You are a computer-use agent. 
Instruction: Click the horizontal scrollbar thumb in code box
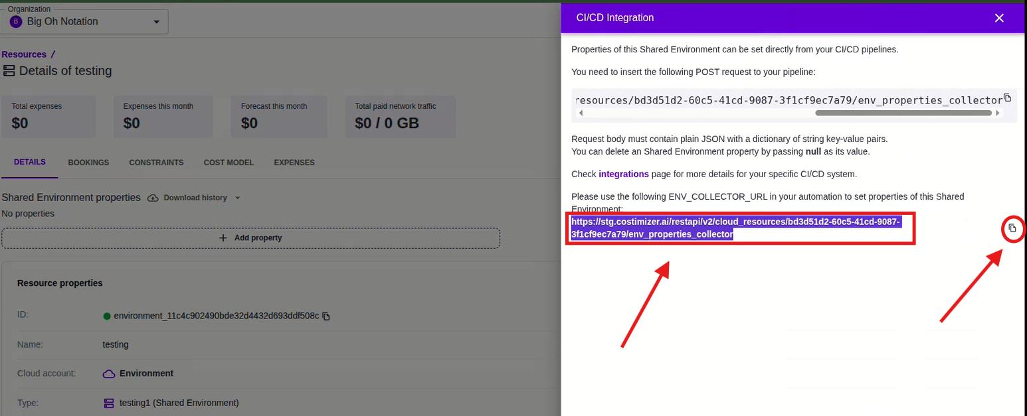(x=903, y=113)
